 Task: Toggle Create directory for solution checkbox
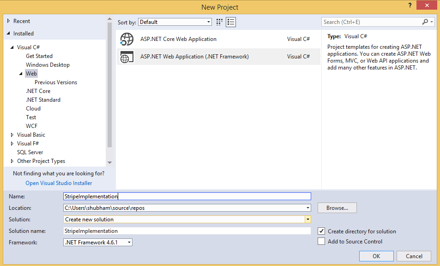coord(321,231)
